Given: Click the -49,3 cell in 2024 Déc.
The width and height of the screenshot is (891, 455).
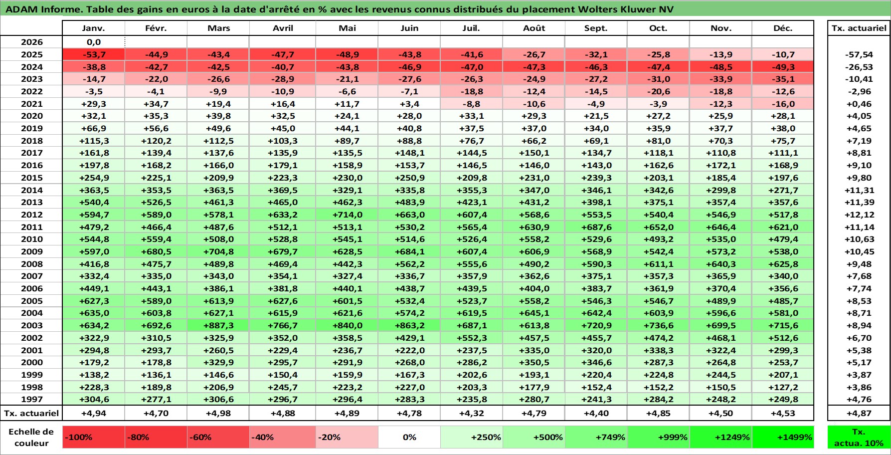Looking at the screenshot, I should tap(783, 67).
